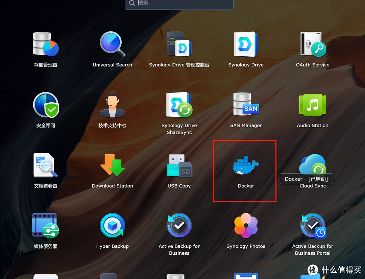
Task: Open the 存储管理器 storage manager app
Action: [x=46, y=44]
